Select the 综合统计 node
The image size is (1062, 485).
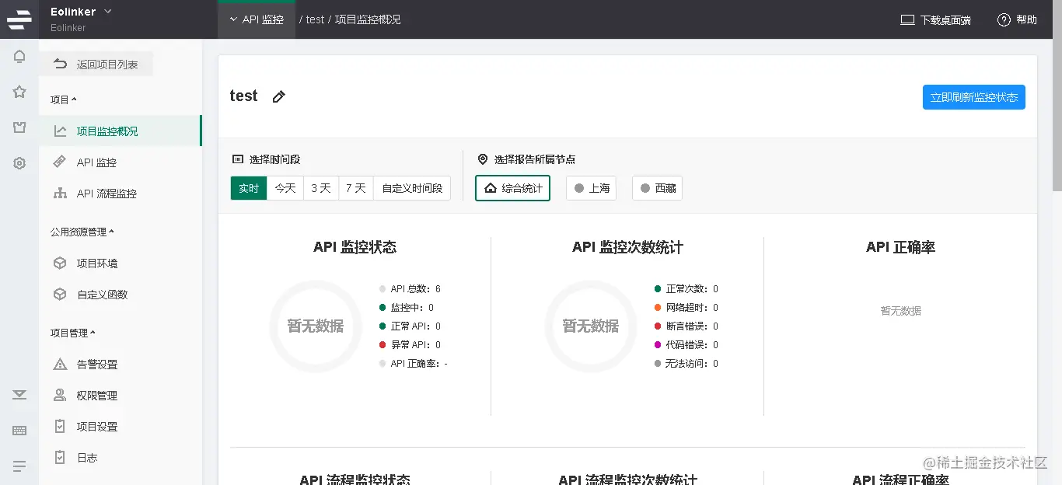point(513,188)
